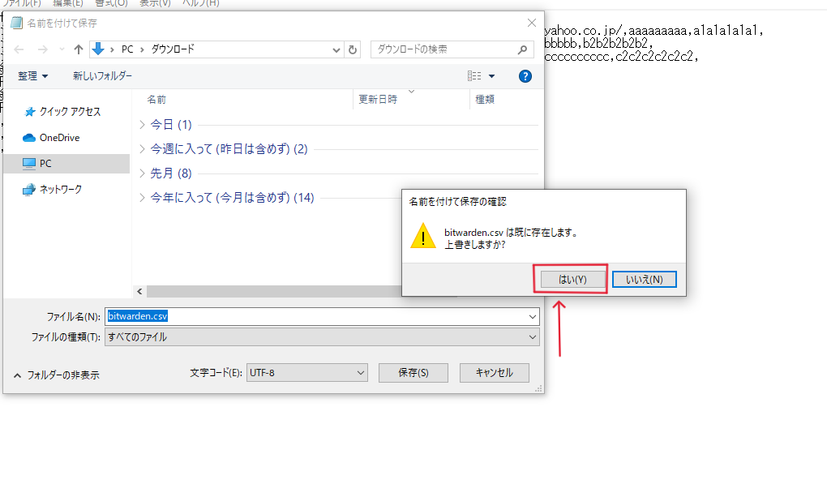Create a folder with 新しいフォルダー
Image resolution: width=827 pixels, height=484 pixels.
102,76
